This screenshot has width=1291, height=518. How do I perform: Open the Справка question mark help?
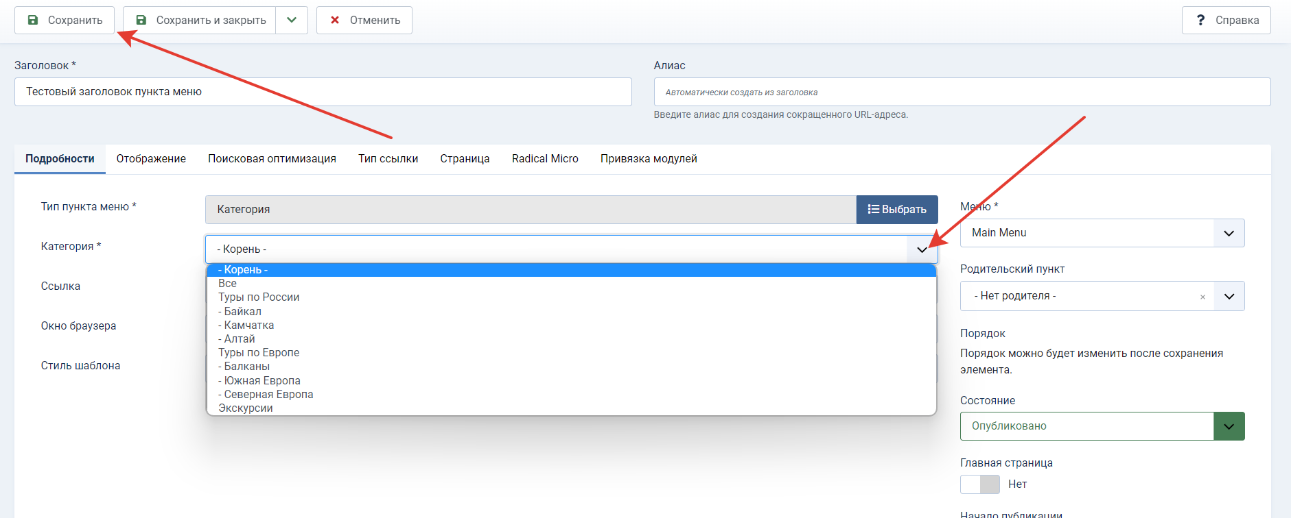(1226, 20)
